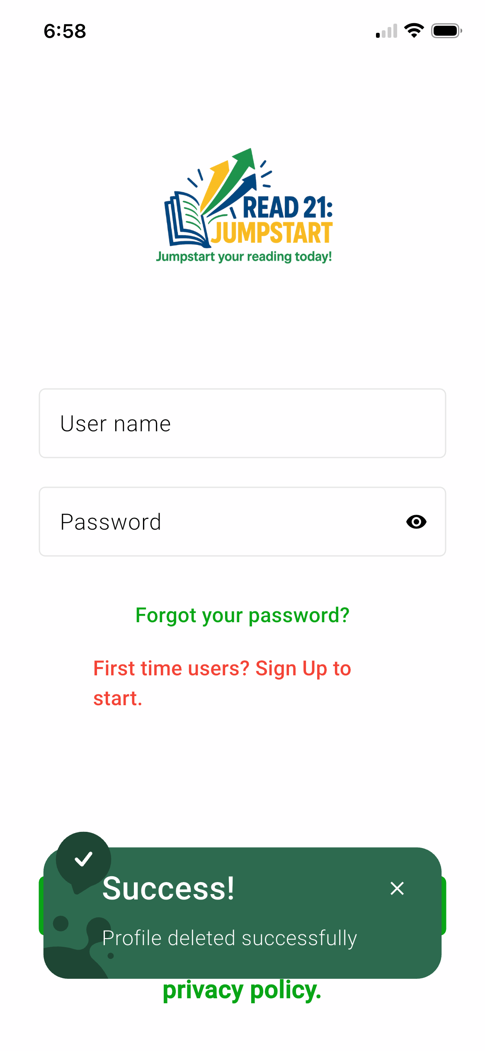Show password with the eye icon
The height and width of the screenshot is (1051, 485).
click(416, 522)
